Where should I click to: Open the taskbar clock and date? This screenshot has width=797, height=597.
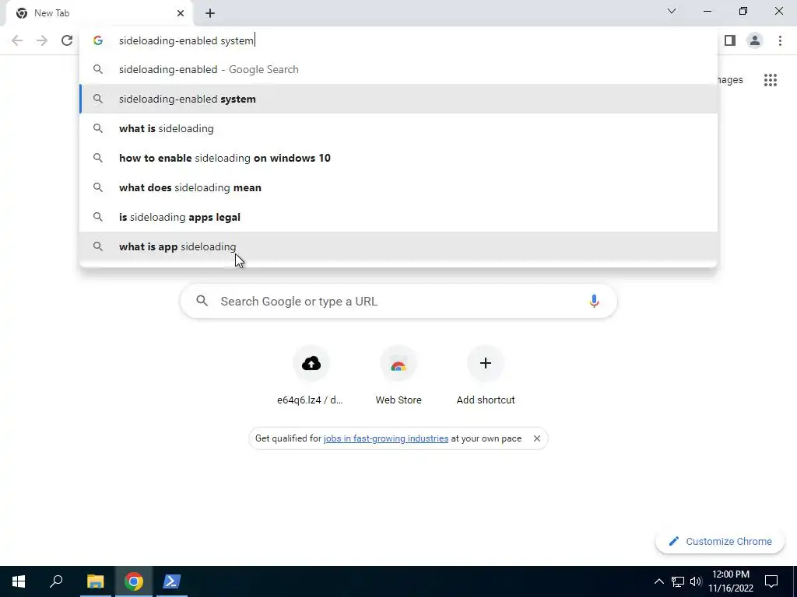(x=730, y=581)
